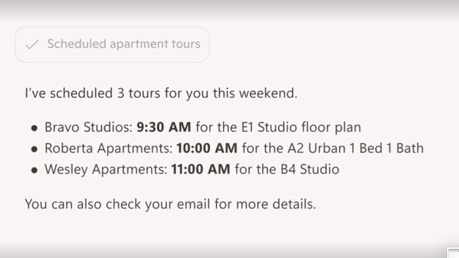
Task: Select the Roberta Apartments name
Action: pyautogui.click(x=108, y=148)
